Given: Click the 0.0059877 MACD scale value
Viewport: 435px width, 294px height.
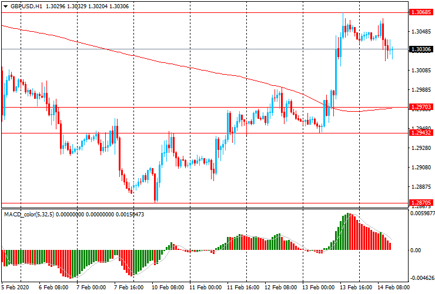Looking at the screenshot, I should coord(423,213).
